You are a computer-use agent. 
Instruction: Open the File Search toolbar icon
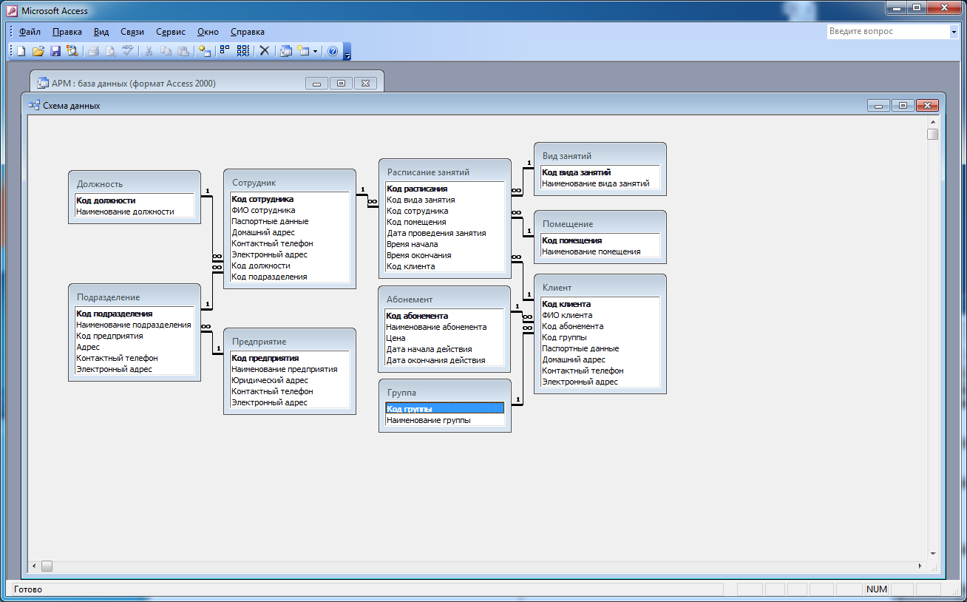click(72, 51)
